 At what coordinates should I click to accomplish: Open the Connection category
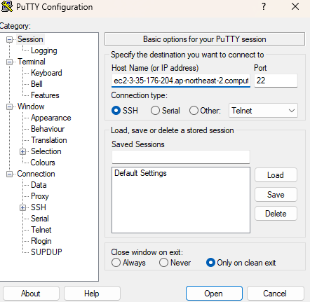point(36,174)
